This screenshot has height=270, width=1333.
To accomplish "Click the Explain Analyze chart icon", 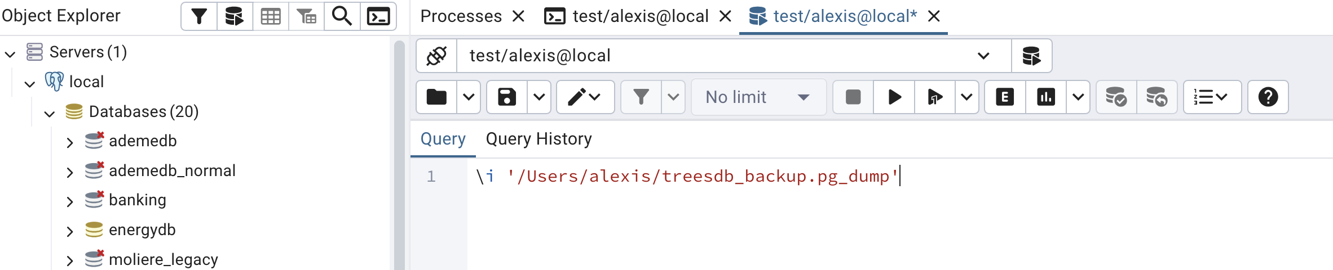I will pyautogui.click(x=1045, y=97).
